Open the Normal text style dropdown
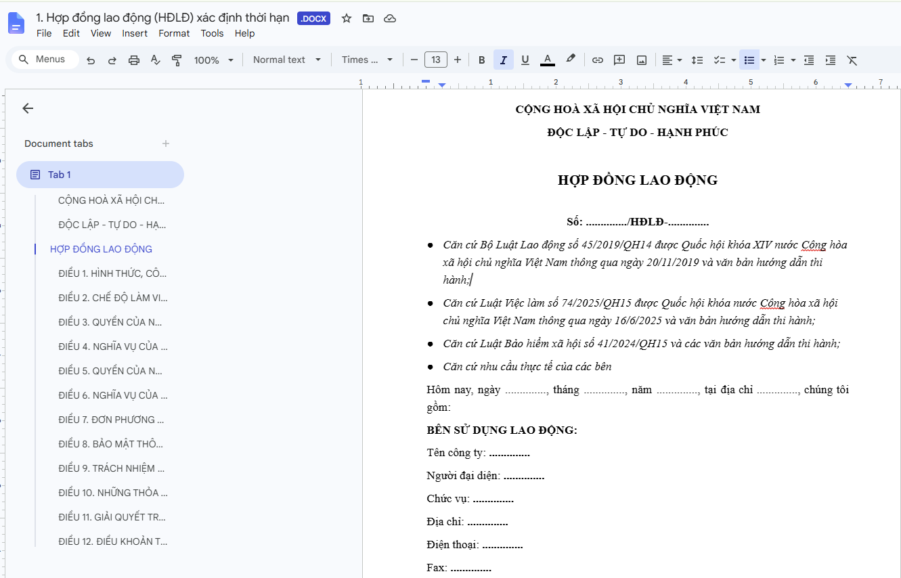 coord(287,60)
